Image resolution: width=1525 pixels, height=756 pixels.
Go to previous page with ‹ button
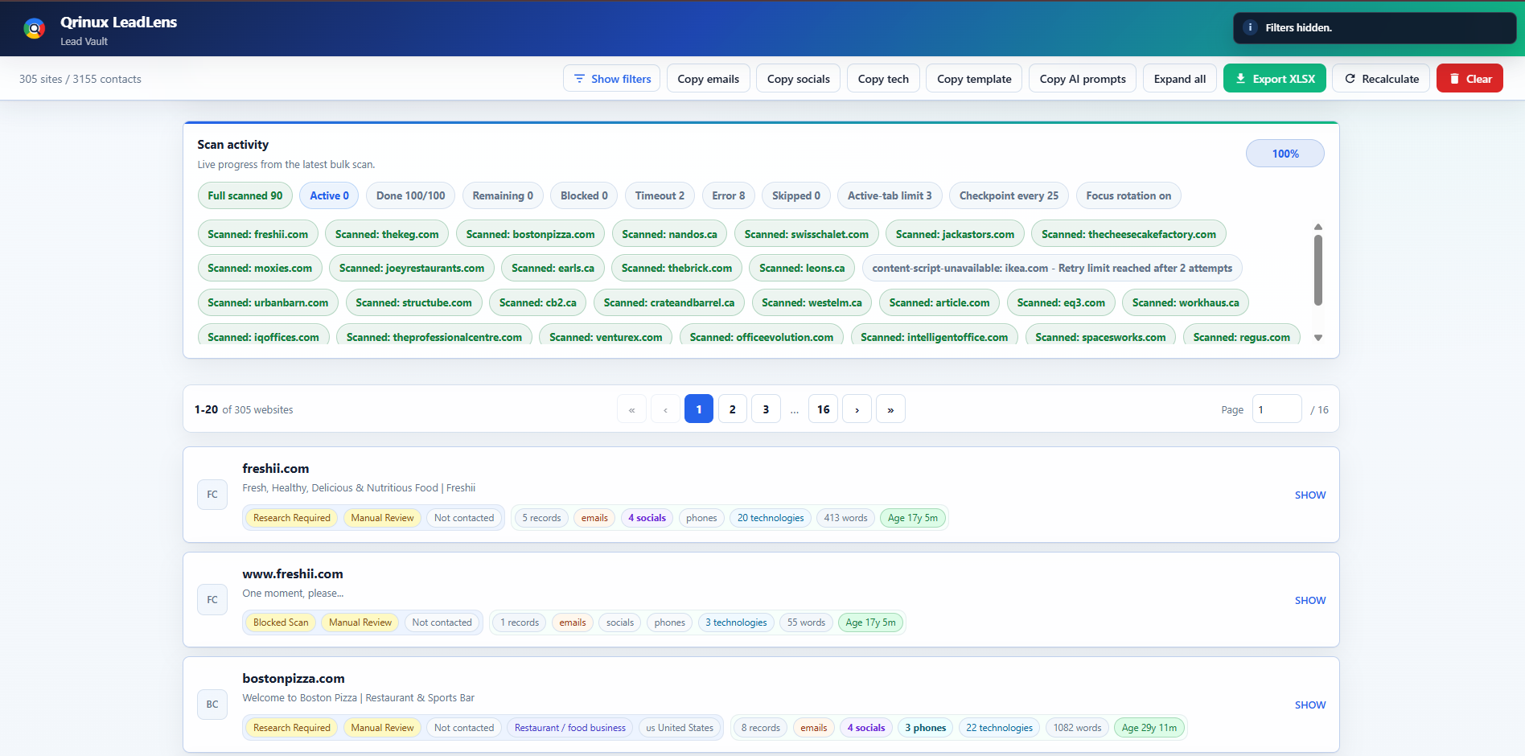(665, 409)
